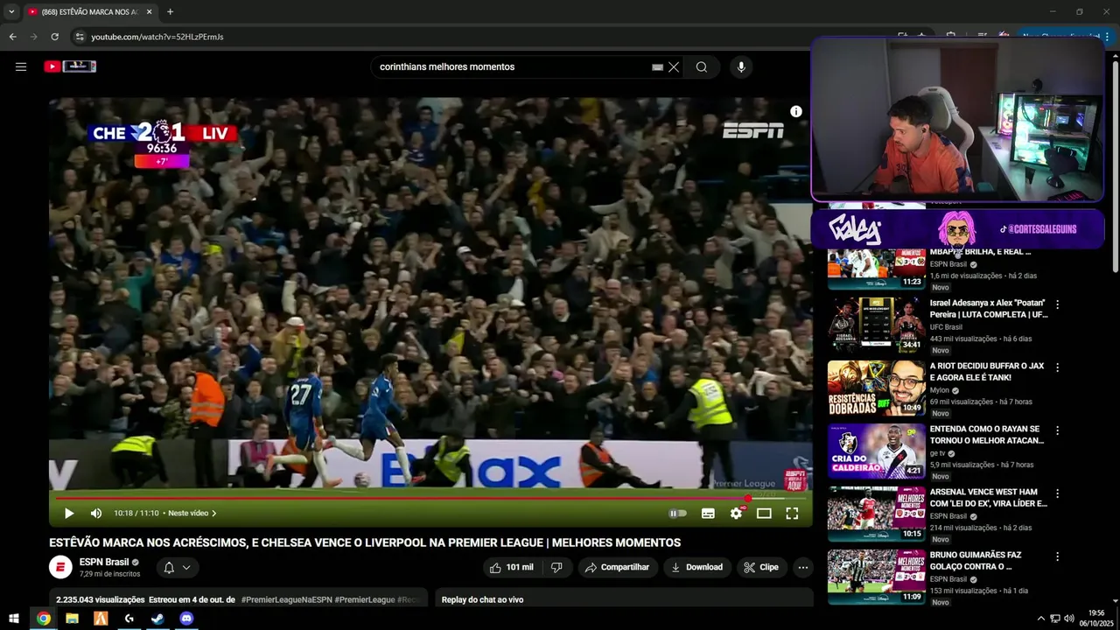Open more actions ellipsis under the video
The image size is (1120, 630).
(803, 567)
